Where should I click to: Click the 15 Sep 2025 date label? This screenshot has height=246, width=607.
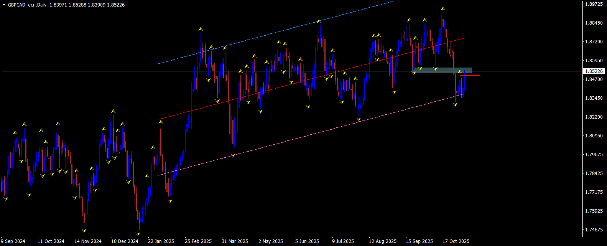pyautogui.click(x=419, y=241)
